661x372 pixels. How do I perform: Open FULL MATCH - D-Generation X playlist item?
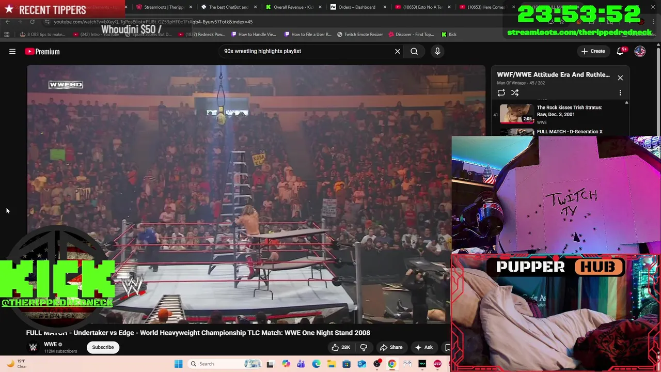[x=570, y=132]
